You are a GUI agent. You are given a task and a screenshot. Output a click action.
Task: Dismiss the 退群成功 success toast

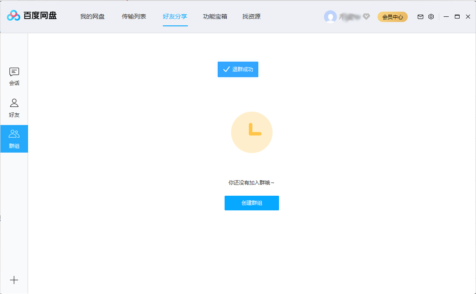click(238, 69)
